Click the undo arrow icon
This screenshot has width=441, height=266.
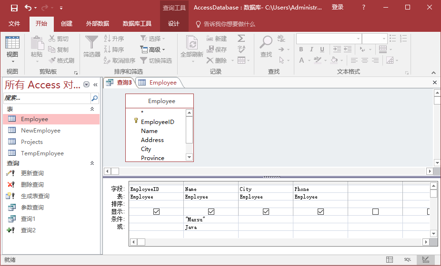point(28,8)
